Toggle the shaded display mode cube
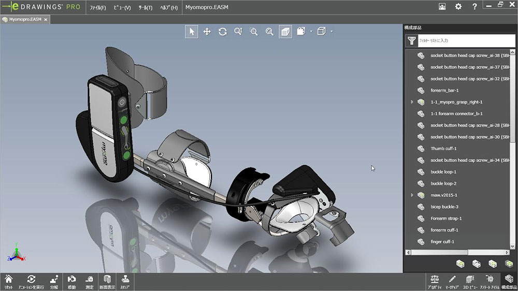 (x=285, y=32)
